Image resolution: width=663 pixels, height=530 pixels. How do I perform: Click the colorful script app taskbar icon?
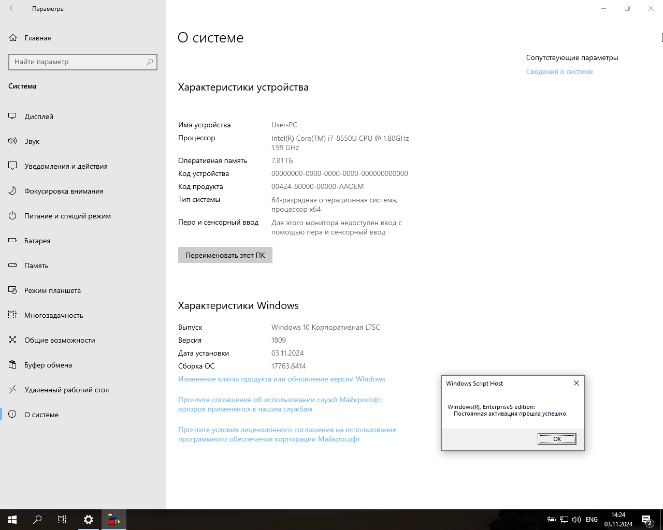(x=114, y=520)
